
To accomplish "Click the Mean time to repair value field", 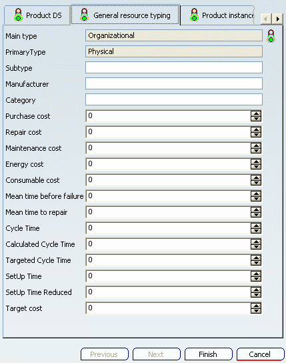I will coord(168,212).
